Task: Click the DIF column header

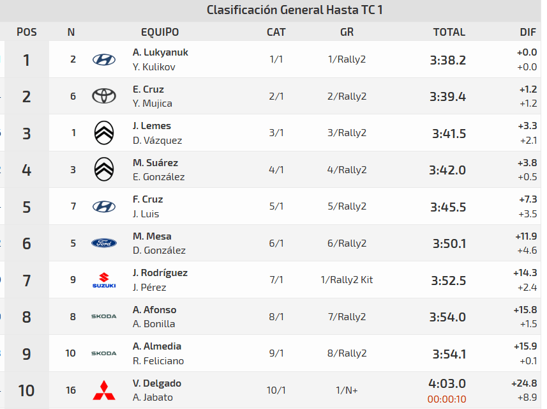Action: (x=528, y=32)
